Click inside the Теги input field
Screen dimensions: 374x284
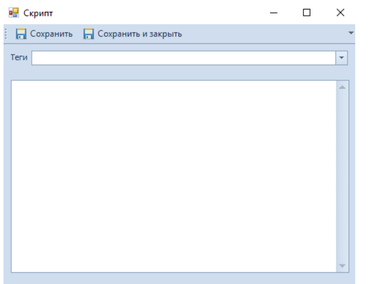pos(182,58)
